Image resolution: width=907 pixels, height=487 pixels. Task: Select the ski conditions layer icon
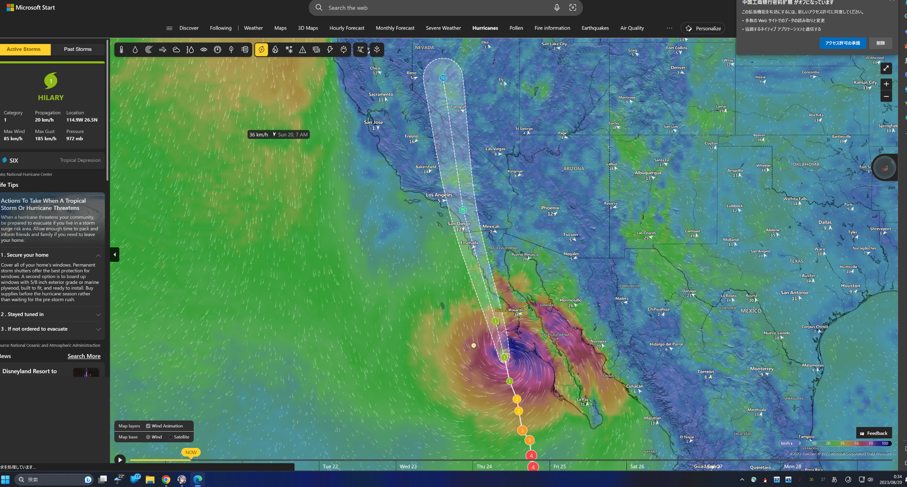point(360,50)
